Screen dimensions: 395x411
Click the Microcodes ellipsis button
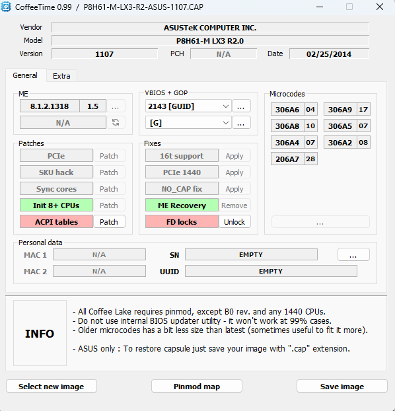click(x=320, y=222)
